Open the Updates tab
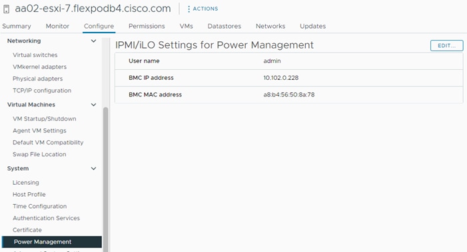467x252 pixels. click(312, 26)
